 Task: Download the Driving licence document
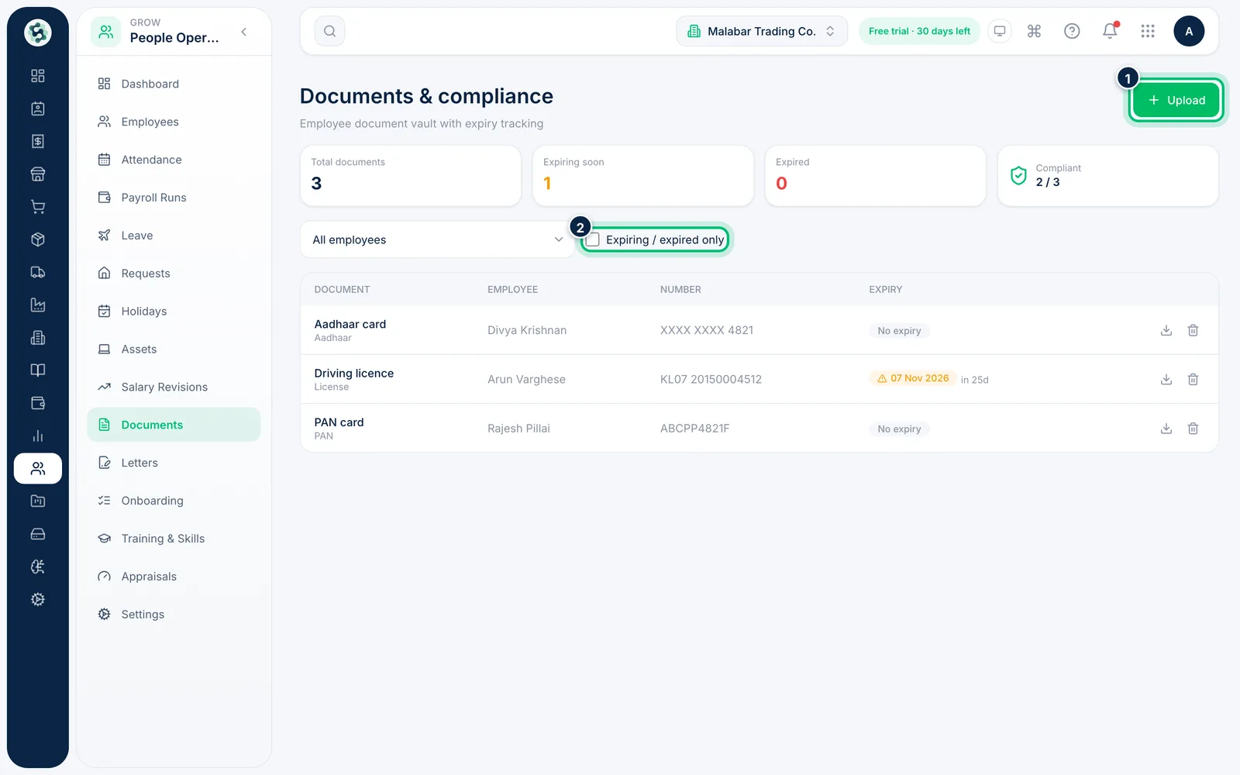point(1166,379)
